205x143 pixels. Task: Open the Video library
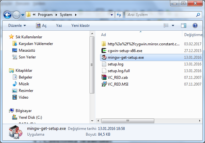pos(23,97)
